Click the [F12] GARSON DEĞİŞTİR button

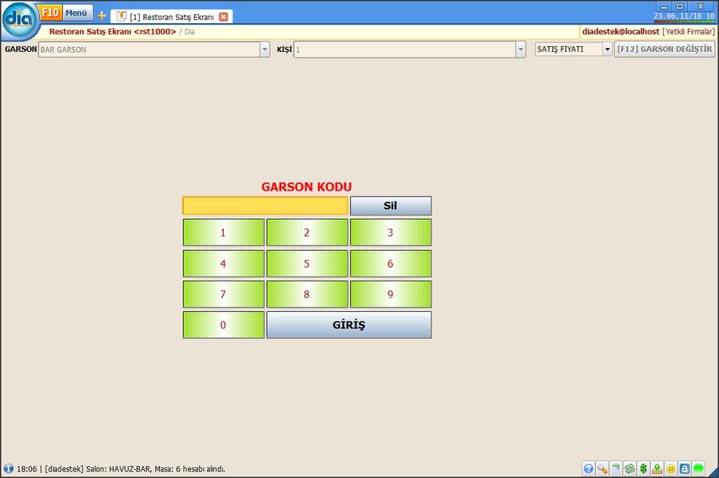pyautogui.click(x=665, y=49)
